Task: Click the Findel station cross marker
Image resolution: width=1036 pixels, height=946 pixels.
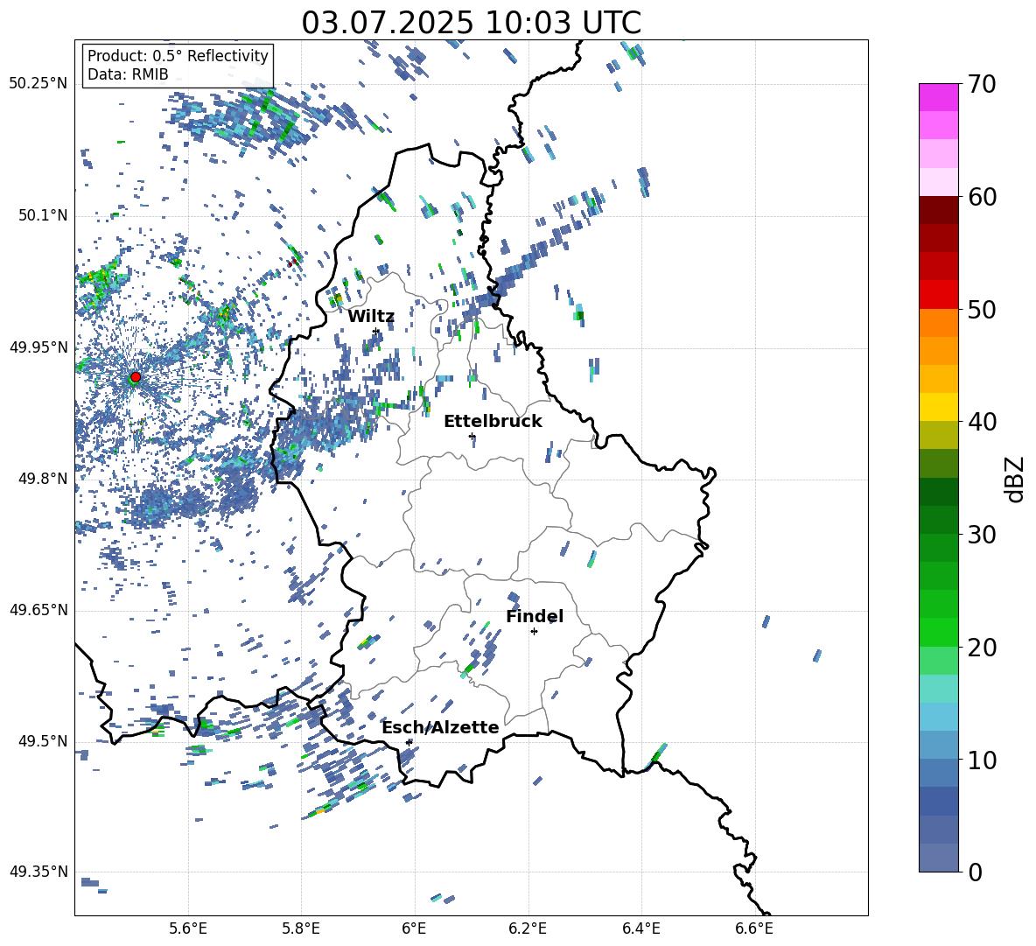Action: [x=534, y=632]
